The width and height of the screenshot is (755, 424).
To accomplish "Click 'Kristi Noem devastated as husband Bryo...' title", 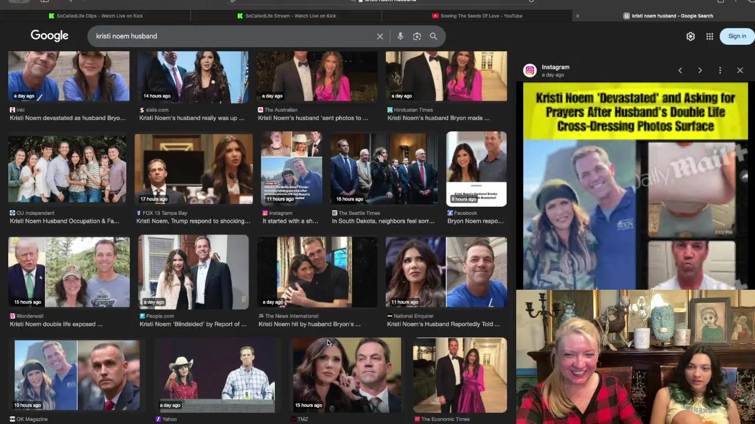I will click(67, 118).
